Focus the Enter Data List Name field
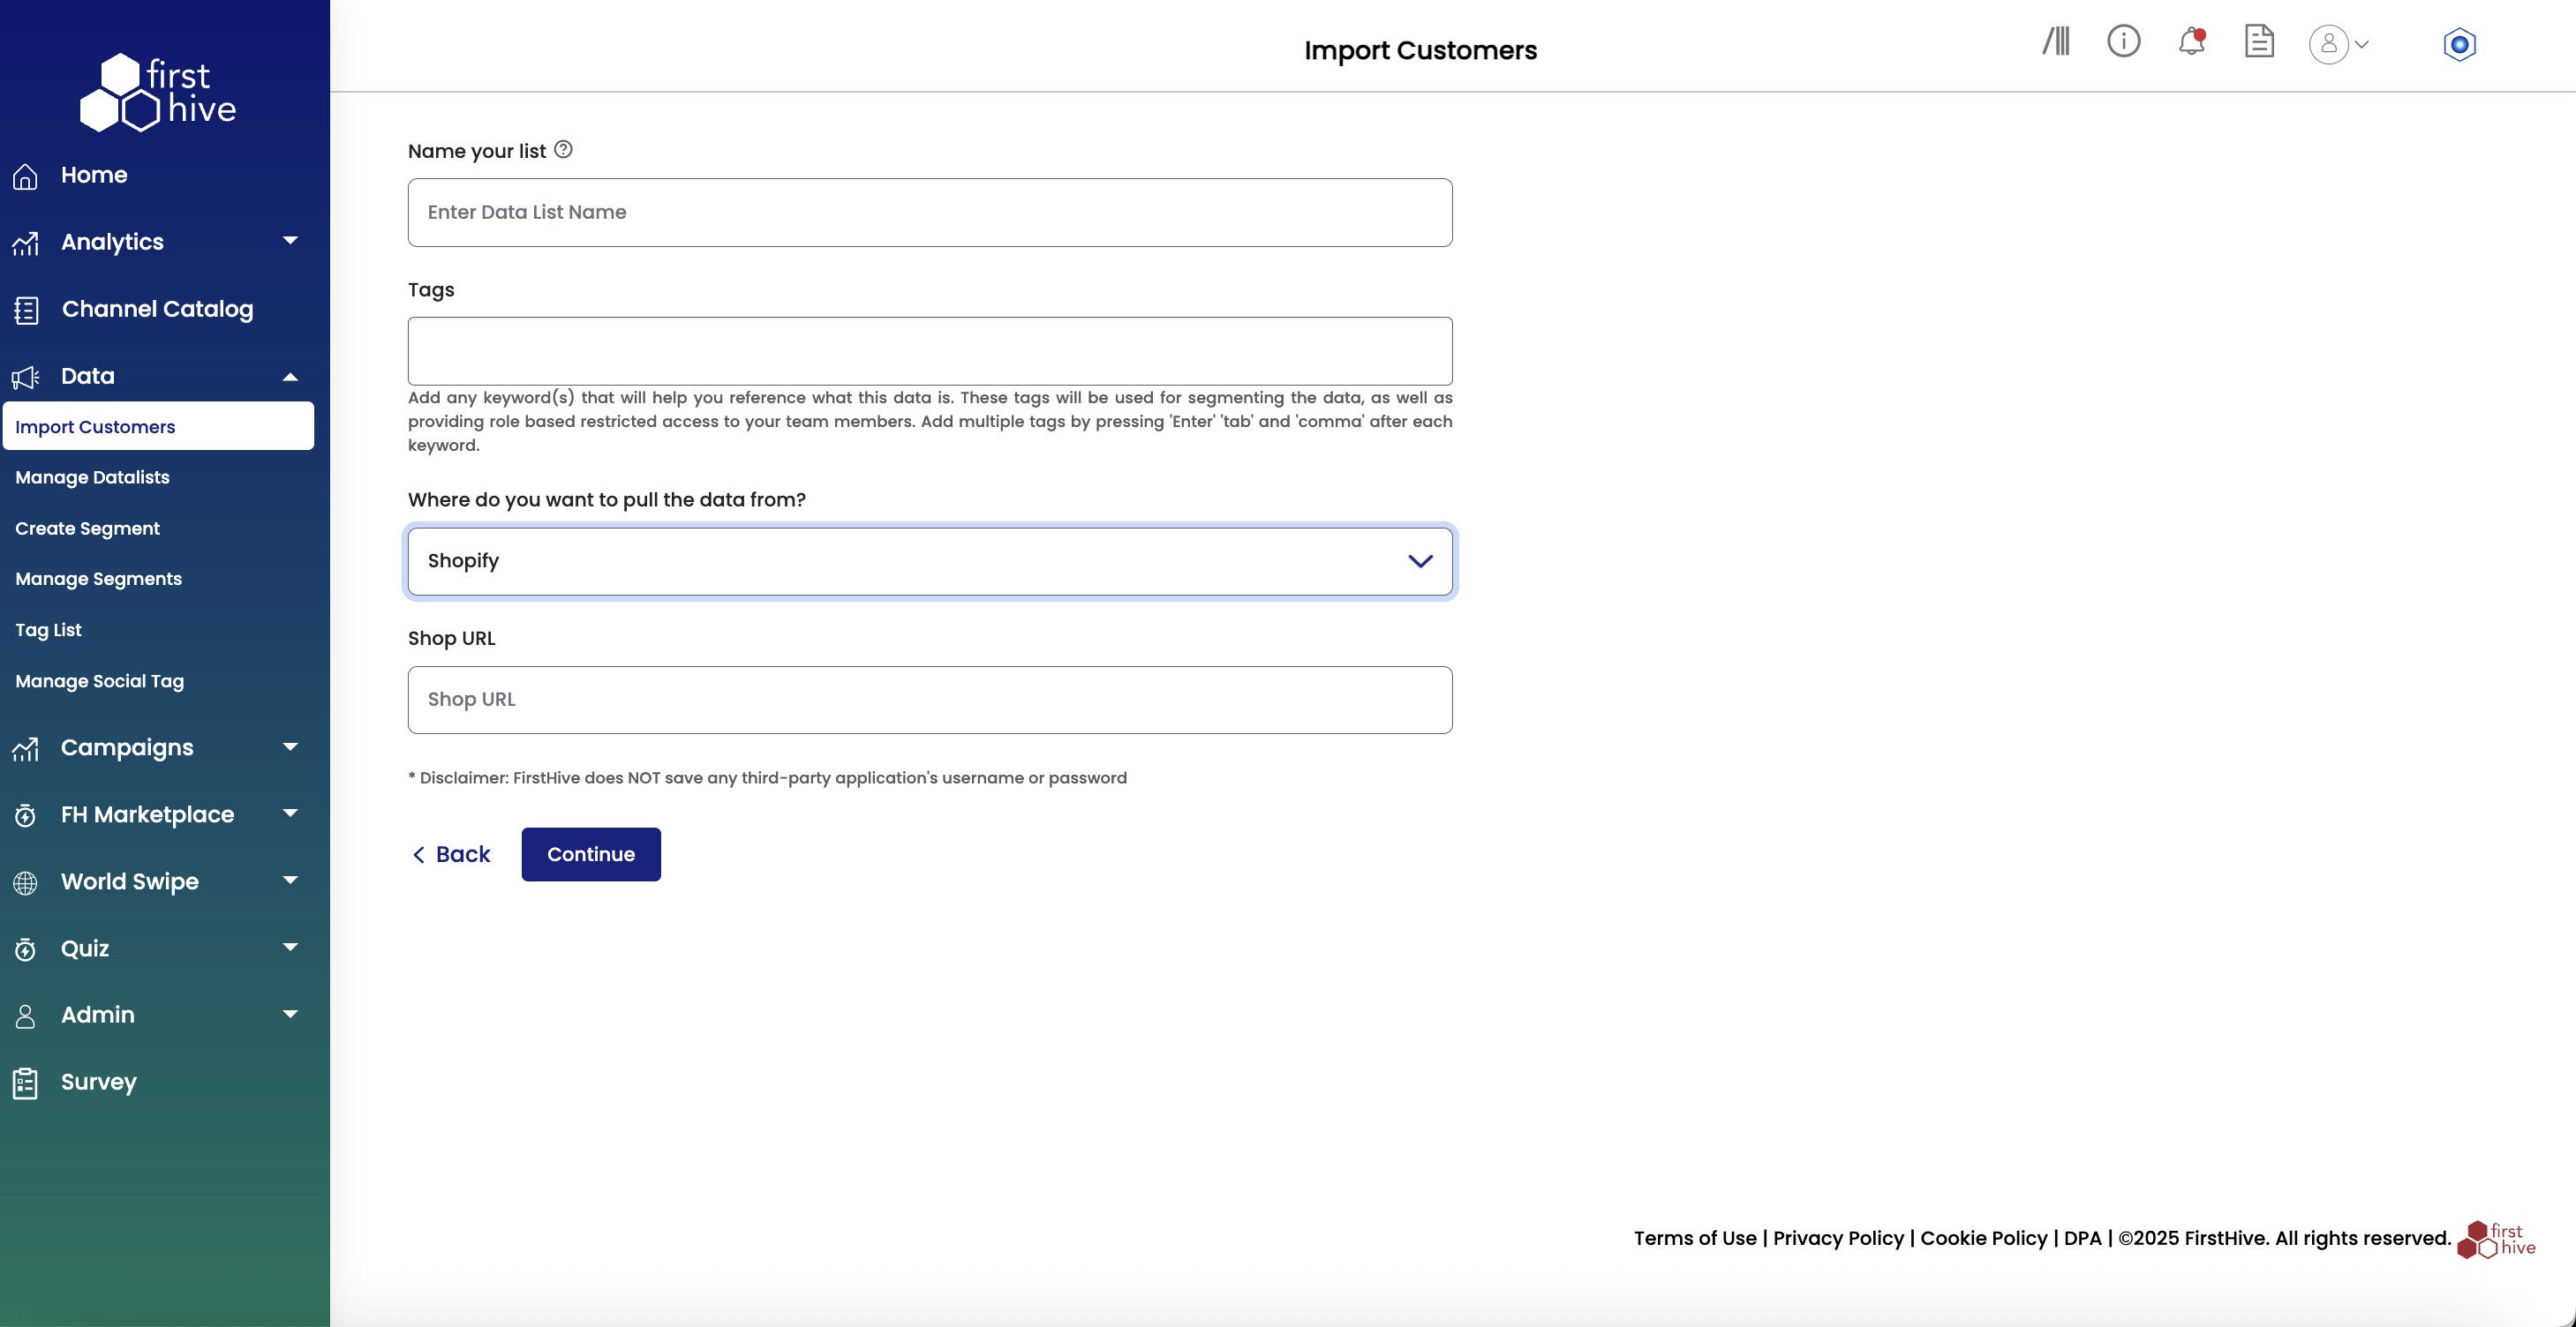 point(929,213)
